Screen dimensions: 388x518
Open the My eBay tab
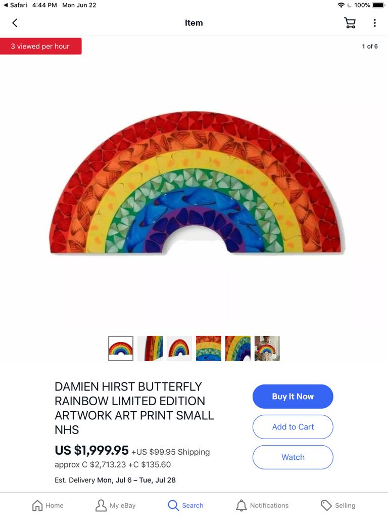click(116, 505)
